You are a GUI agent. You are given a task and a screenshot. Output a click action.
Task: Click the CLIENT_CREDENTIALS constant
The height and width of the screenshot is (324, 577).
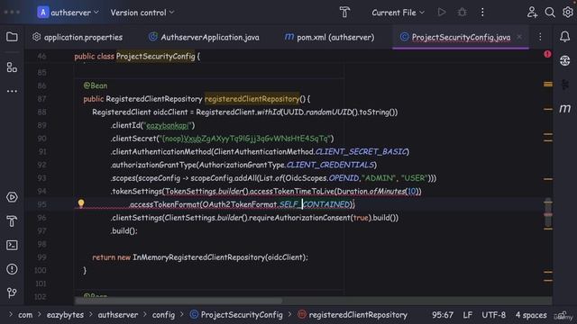click(x=330, y=165)
